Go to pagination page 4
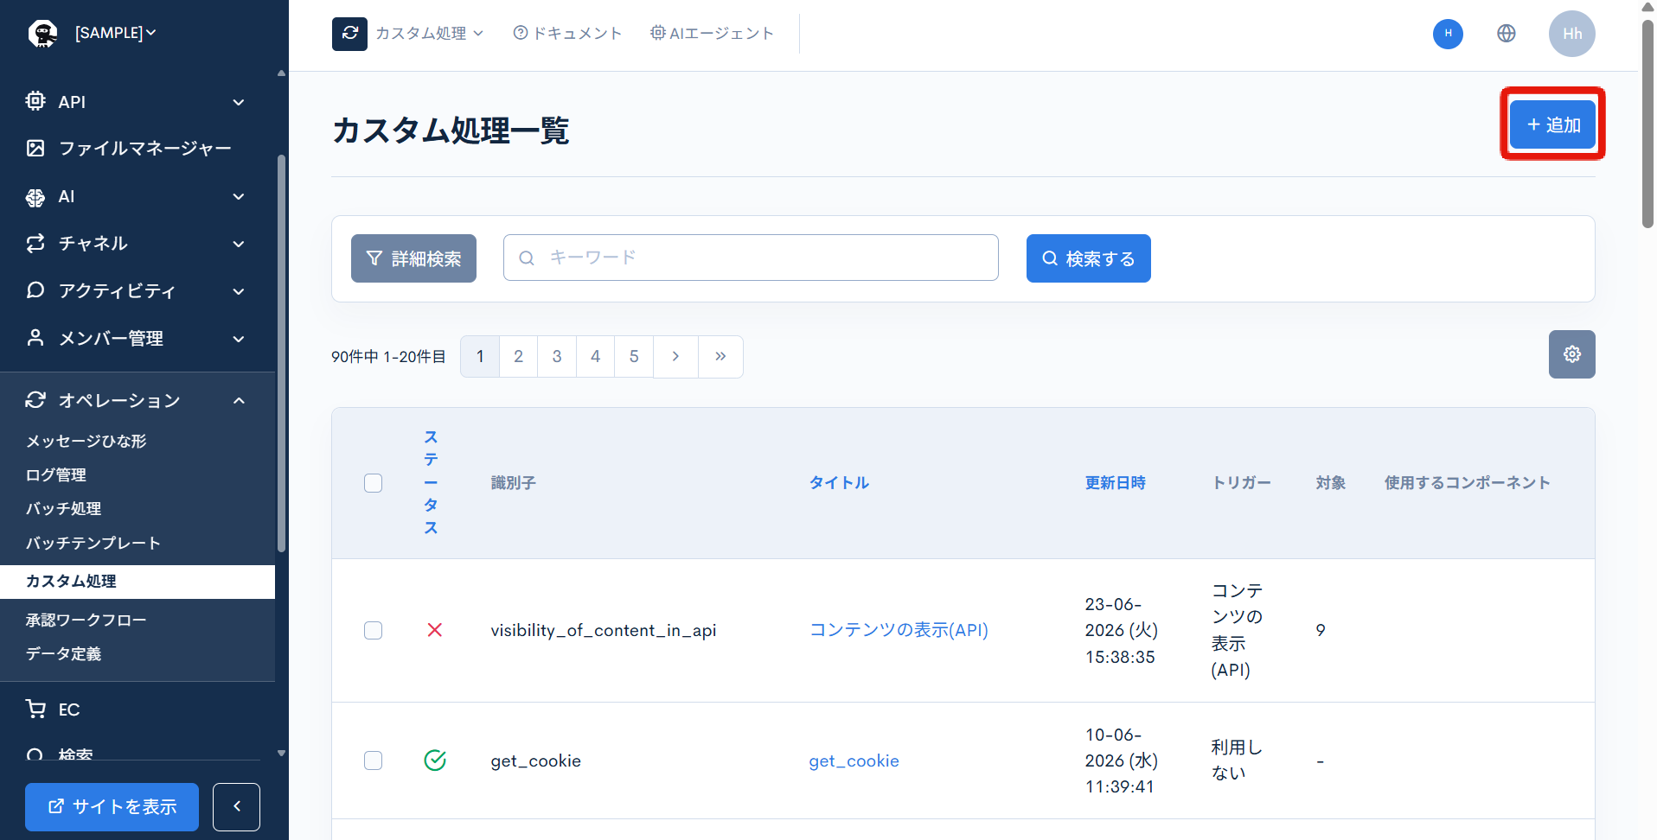Viewport: 1657px width, 840px height. pyautogui.click(x=595, y=357)
